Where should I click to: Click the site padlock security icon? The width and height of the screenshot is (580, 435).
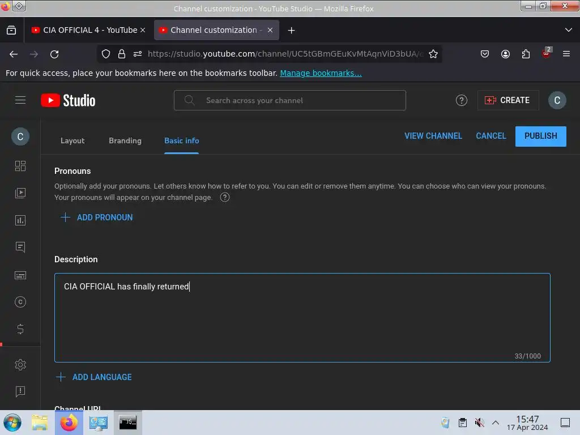[122, 54]
